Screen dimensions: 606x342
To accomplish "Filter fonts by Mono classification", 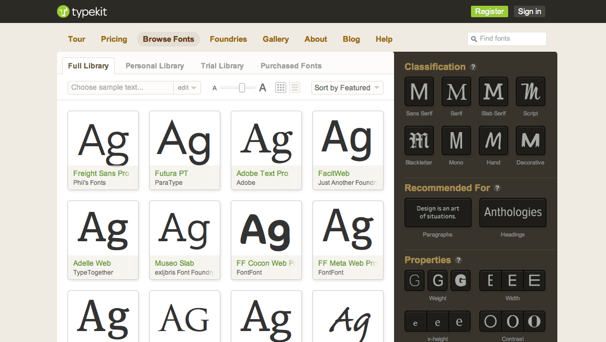I will tap(456, 140).
